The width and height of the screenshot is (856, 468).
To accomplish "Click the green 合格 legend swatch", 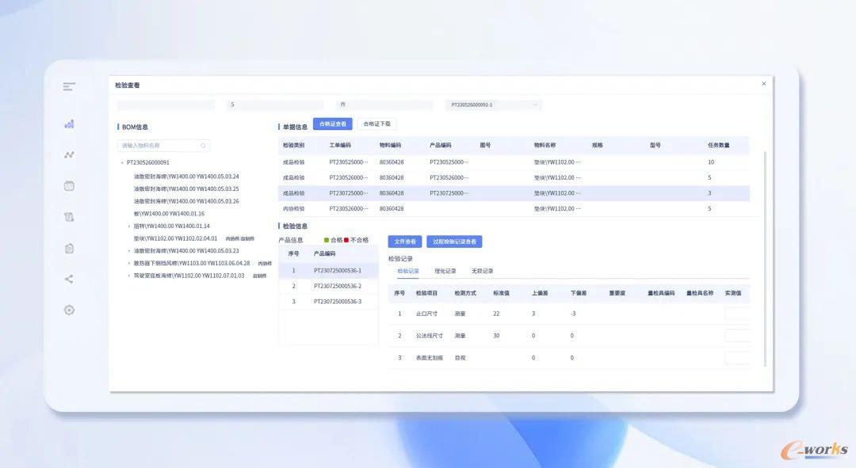I will (327, 240).
